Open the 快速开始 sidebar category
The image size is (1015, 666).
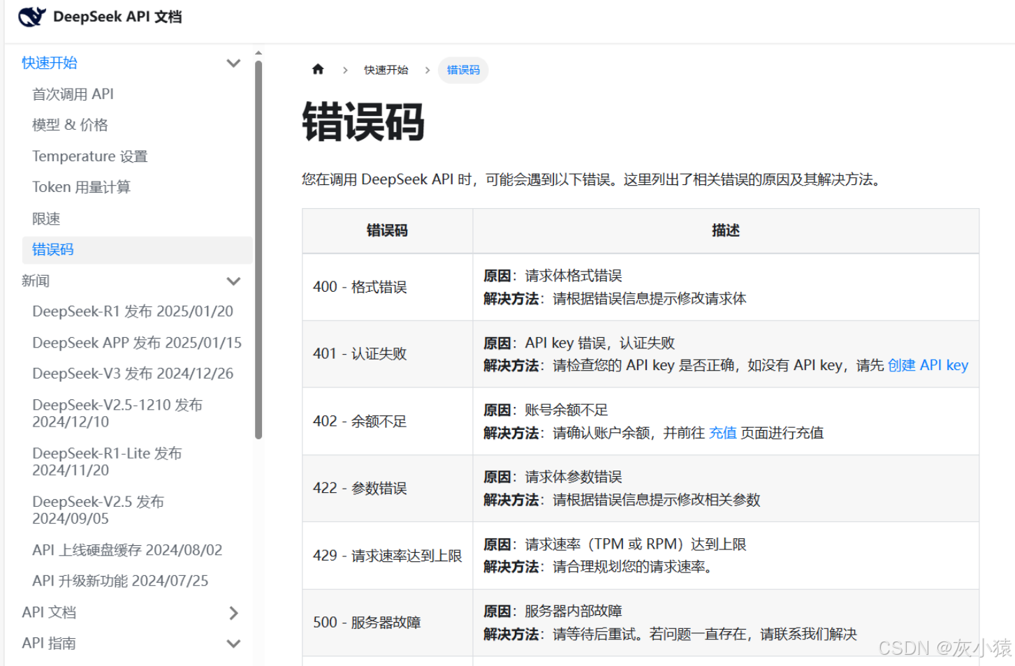(x=50, y=63)
